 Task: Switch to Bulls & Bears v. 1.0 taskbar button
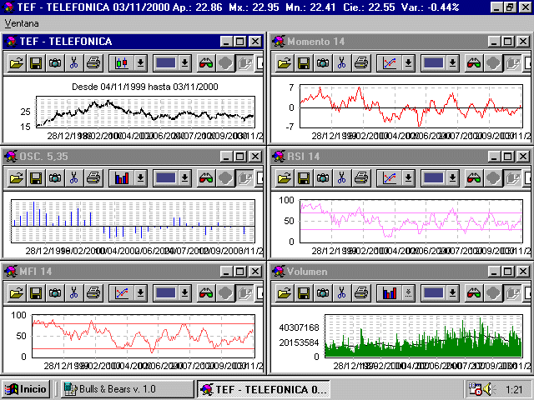point(127,389)
